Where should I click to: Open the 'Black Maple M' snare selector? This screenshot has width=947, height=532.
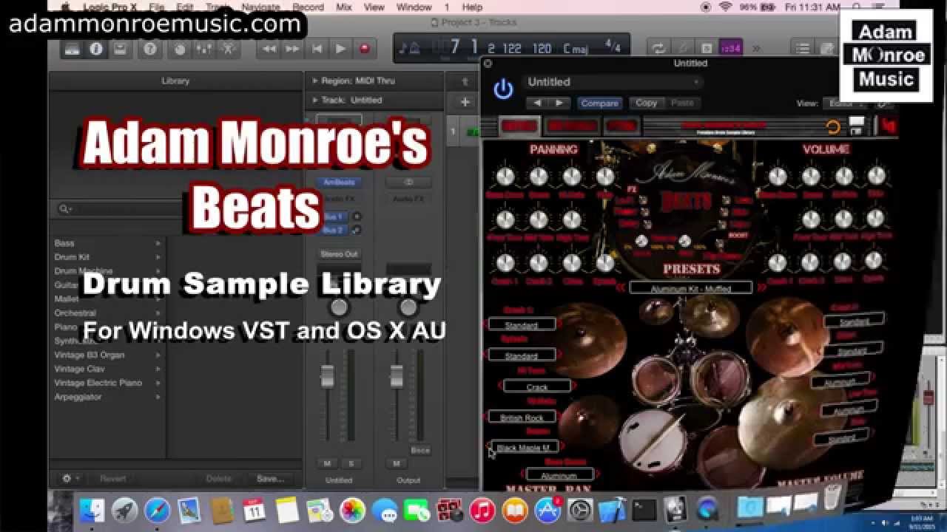click(x=524, y=448)
